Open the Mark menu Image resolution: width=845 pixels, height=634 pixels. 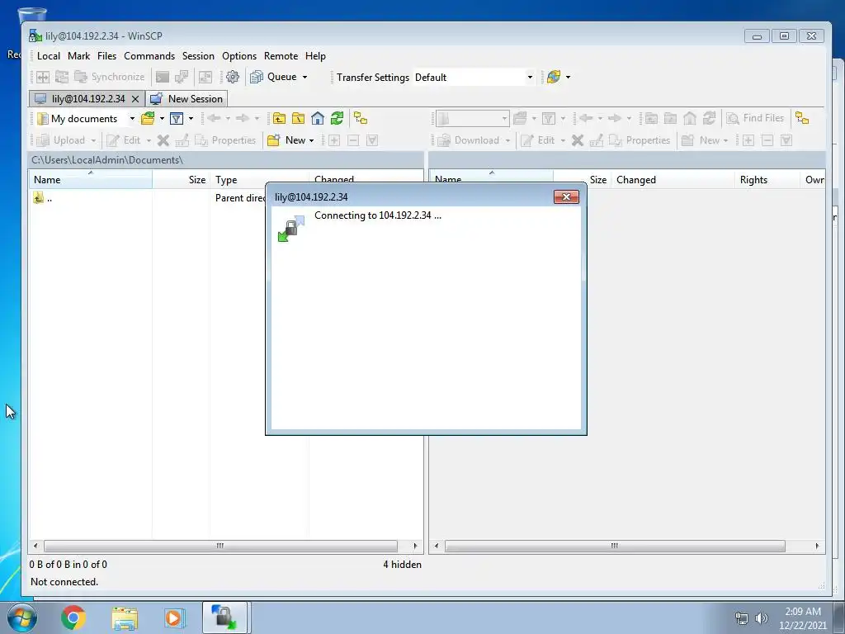click(78, 56)
